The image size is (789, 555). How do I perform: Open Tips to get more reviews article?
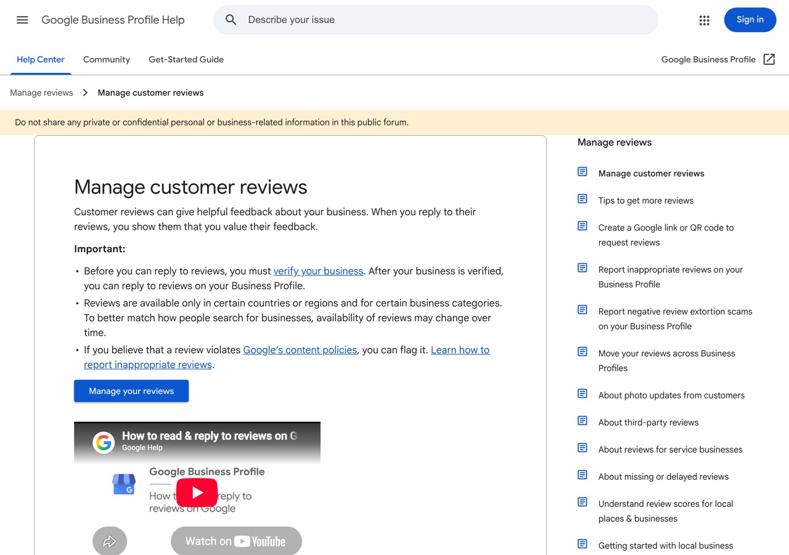pos(646,200)
